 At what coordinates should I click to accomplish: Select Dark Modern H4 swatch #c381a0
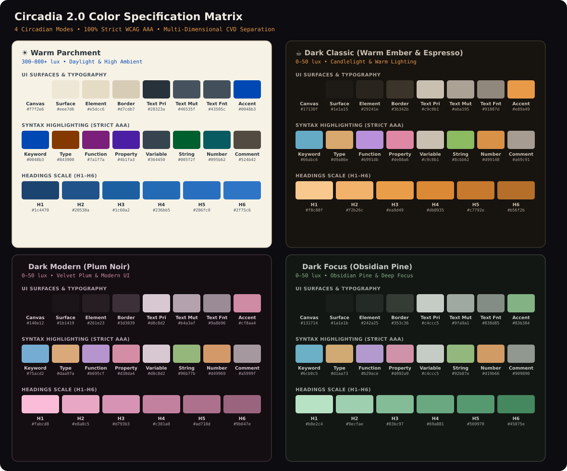click(161, 404)
